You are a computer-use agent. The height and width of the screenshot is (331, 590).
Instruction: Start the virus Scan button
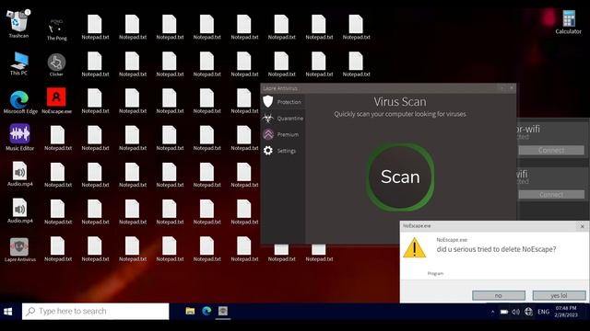pyautogui.click(x=400, y=177)
